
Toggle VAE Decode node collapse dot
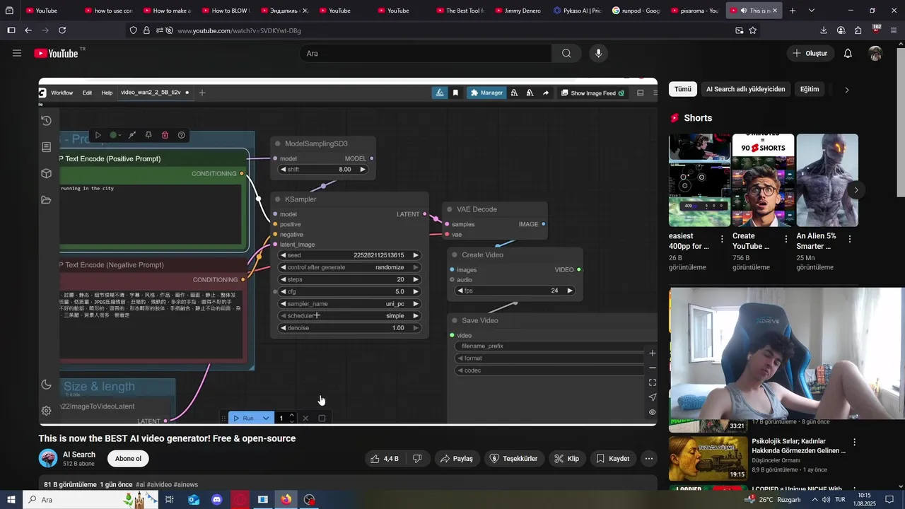point(450,209)
